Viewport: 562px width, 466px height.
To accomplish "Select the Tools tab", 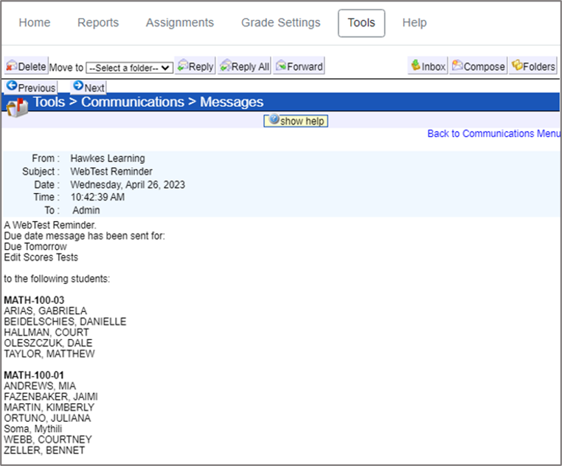I will pos(361,23).
